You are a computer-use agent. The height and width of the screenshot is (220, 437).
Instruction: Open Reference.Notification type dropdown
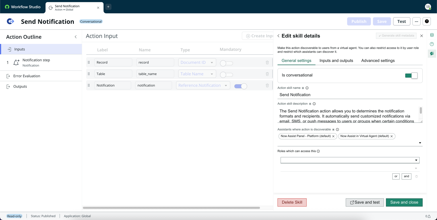203,85
